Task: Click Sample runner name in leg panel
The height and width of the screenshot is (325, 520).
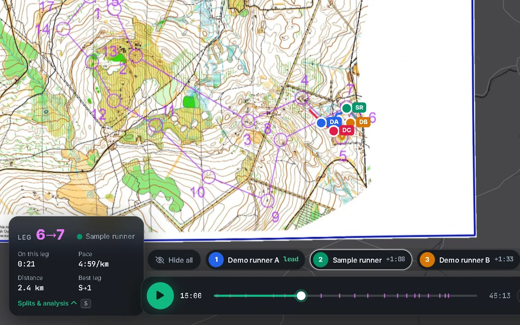Action: (110, 237)
